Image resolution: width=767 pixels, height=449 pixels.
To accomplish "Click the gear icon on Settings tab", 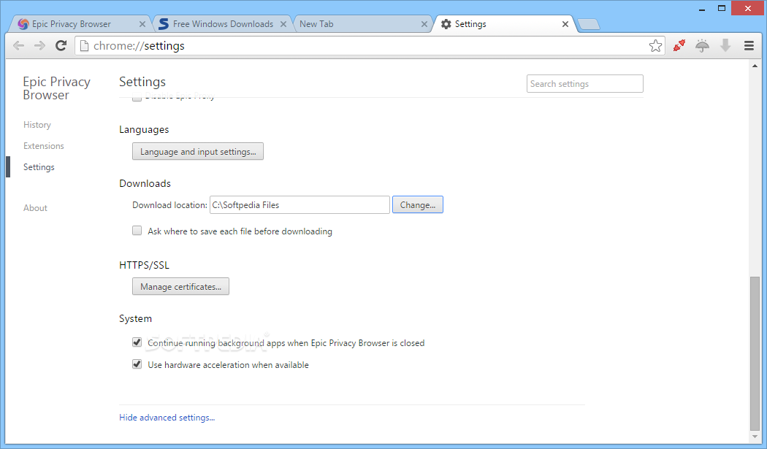I will point(446,24).
